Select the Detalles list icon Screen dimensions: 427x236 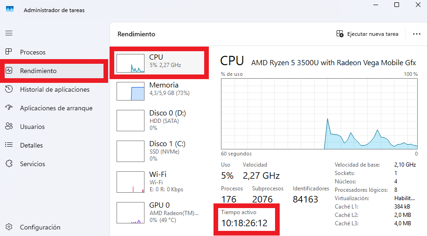pyautogui.click(x=9, y=145)
